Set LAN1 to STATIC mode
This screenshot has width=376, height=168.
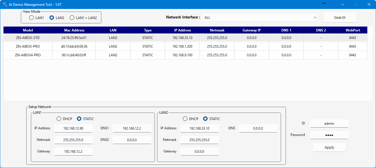tap(79, 119)
